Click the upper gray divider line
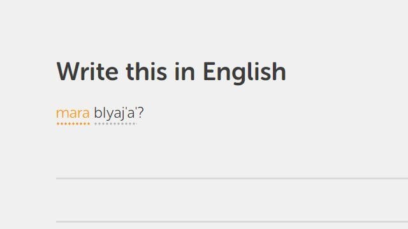 pos(232,178)
